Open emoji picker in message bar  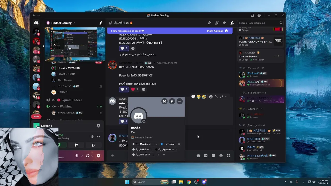(221, 156)
